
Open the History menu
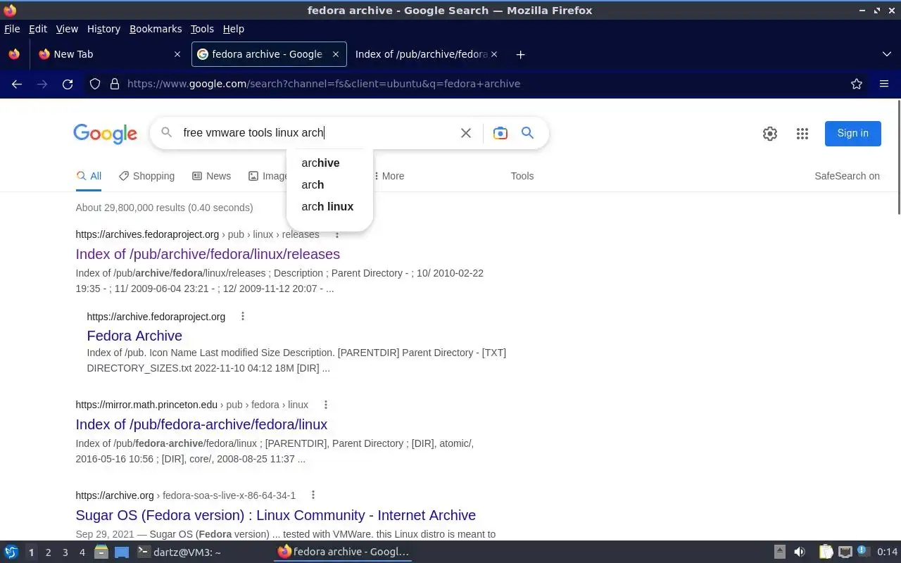(x=103, y=29)
